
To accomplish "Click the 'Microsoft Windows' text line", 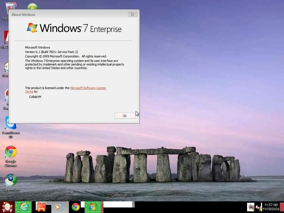I will coord(37,47).
